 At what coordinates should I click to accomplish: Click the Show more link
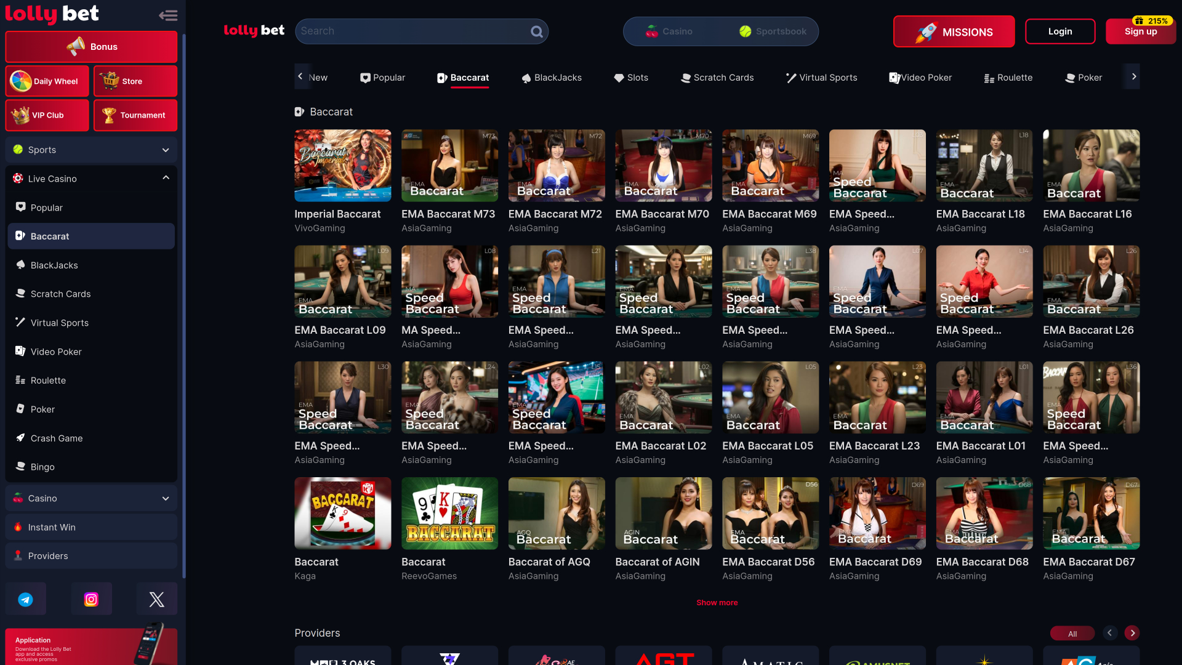[717, 602]
